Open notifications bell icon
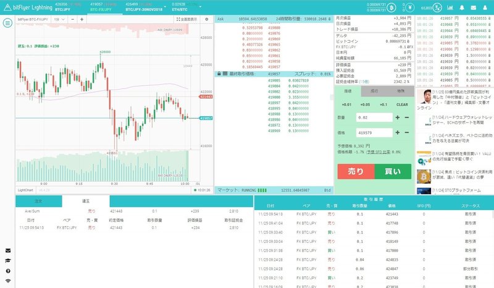Image resolution: width=494 pixels, height=288 pixels. [x=462, y=7]
